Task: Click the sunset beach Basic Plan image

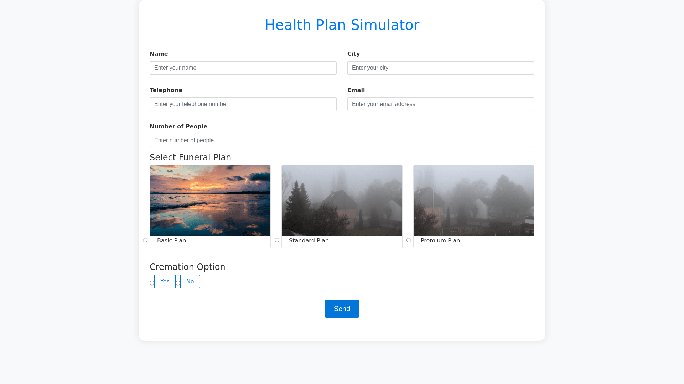Action: tap(210, 201)
